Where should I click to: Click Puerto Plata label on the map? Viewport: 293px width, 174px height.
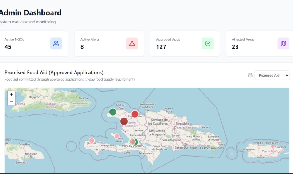[169, 110]
